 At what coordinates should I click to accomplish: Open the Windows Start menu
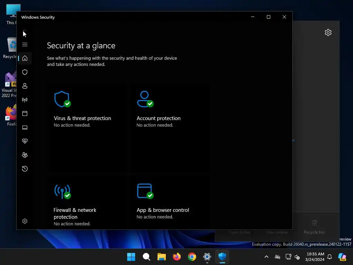click(x=131, y=257)
